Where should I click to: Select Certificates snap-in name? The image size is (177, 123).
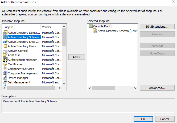pyautogui.click(x=15, y=64)
